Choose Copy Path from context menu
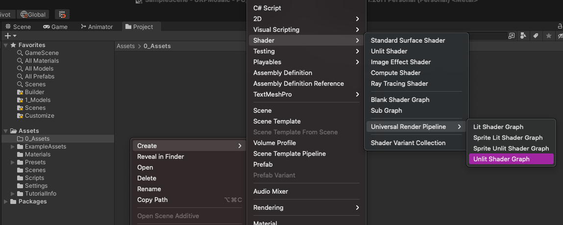 189,200
